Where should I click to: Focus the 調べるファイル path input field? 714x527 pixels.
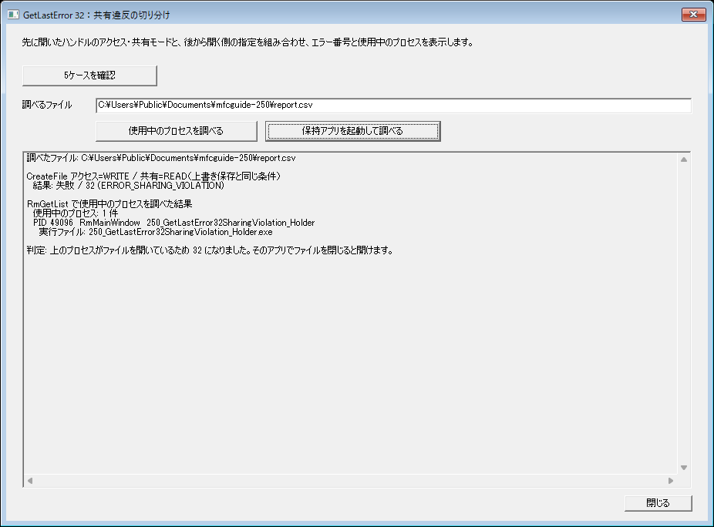(393, 105)
